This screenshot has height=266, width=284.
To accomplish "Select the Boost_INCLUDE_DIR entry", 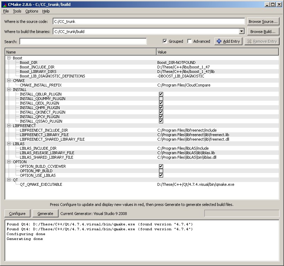I will 37,67.
